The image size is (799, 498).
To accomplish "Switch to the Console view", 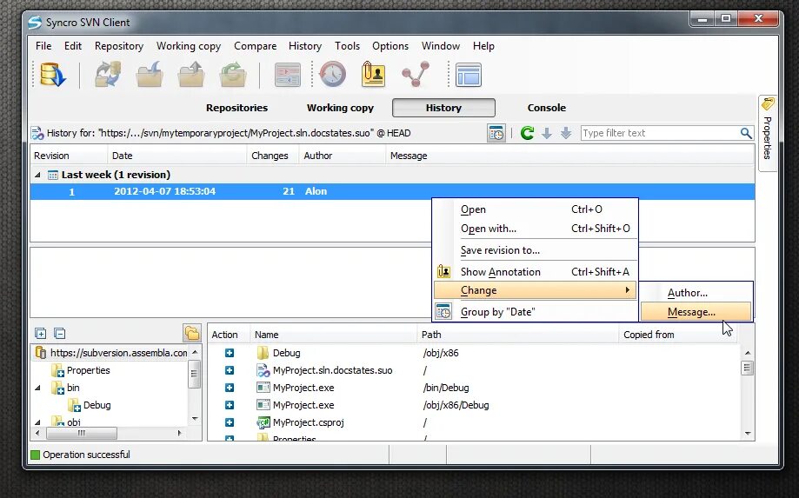I will click(x=546, y=108).
